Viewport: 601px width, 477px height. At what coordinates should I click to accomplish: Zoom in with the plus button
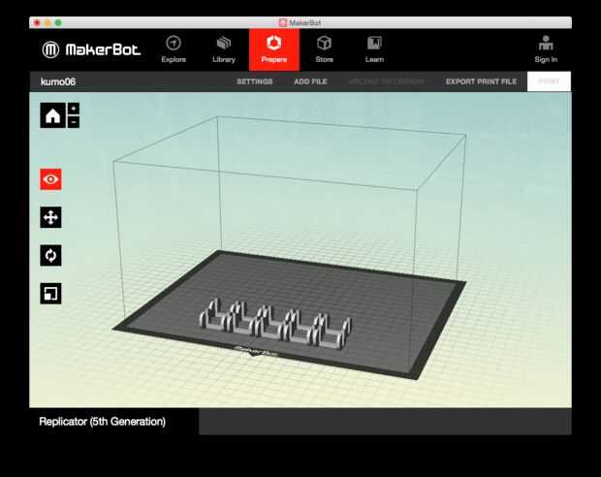pos(74,109)
